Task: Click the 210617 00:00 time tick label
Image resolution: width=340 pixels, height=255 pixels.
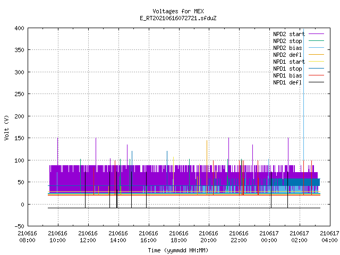Action: click(x=269, y=237)
